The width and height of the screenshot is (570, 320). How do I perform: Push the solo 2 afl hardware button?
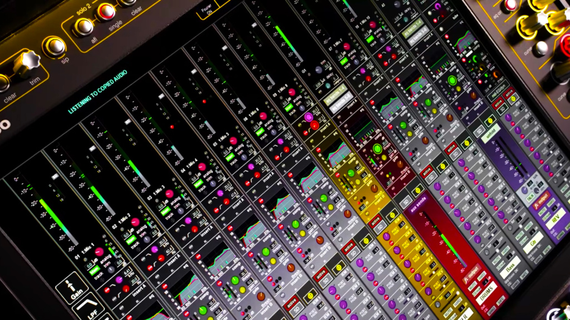click(83, 27)
